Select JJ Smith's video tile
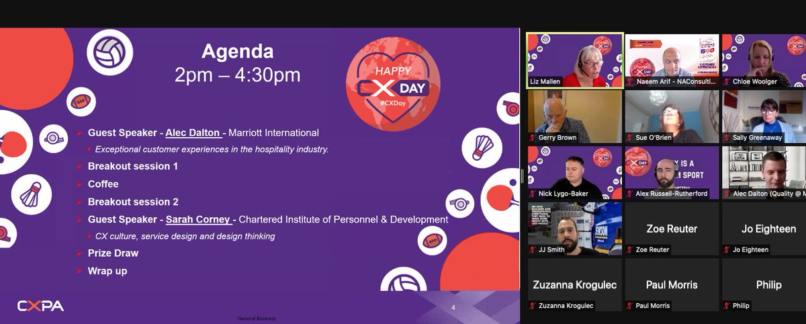 point(575,229)
